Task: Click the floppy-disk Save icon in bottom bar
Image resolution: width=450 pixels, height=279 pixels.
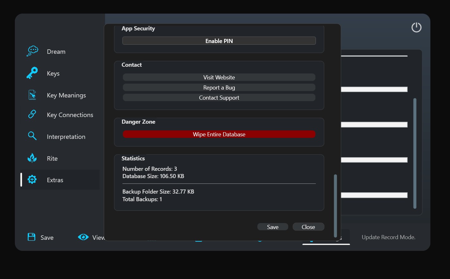Action: (x=32, y=237)
